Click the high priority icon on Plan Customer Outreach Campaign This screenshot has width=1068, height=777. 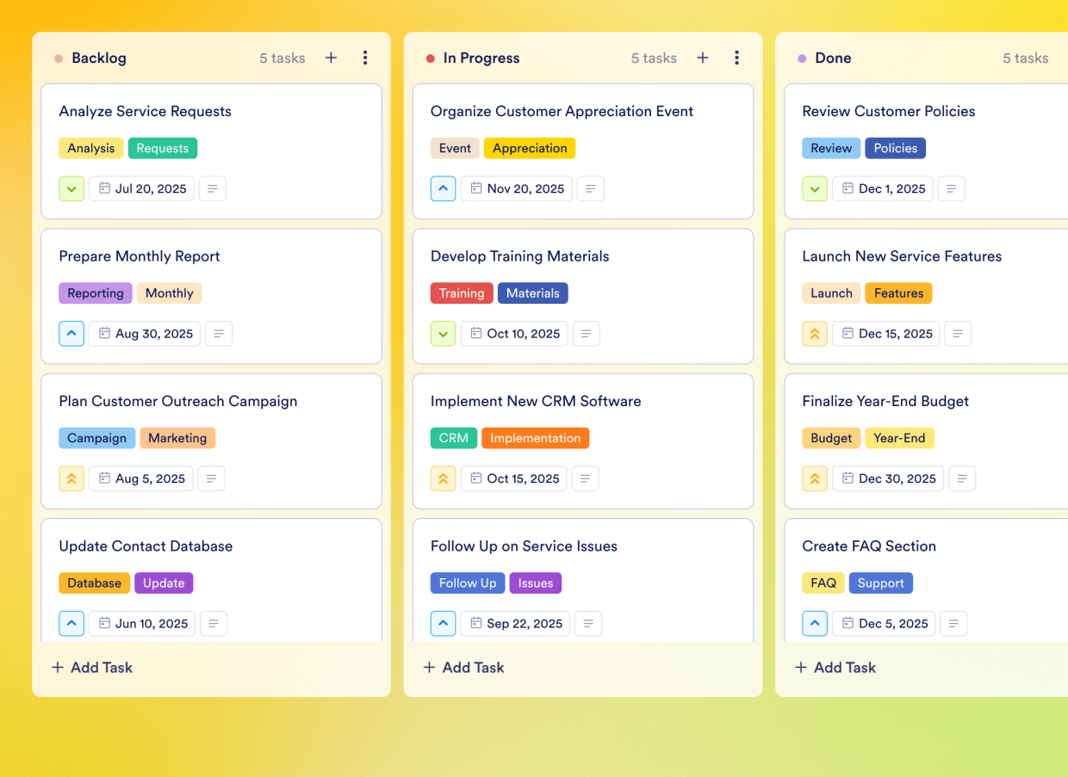coord(71,478)
